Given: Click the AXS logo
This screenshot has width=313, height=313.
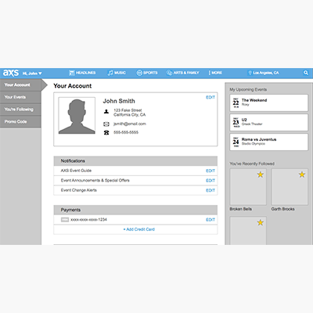Looking at the screenshot, I should (x=11, y=73).
